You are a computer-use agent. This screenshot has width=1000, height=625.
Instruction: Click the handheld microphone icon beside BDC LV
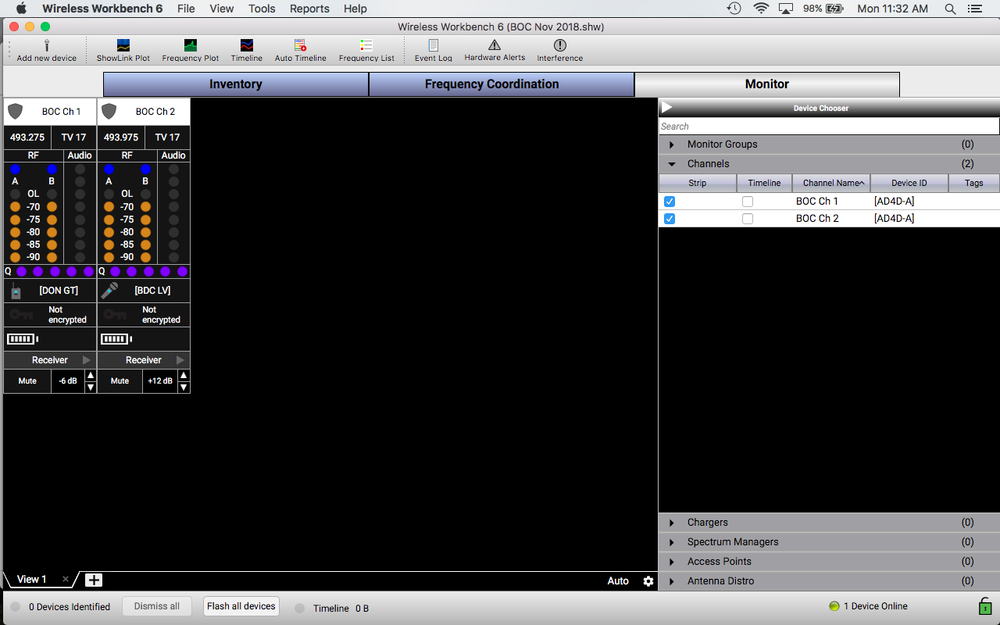pyautogui.click(x=109, y=291)
